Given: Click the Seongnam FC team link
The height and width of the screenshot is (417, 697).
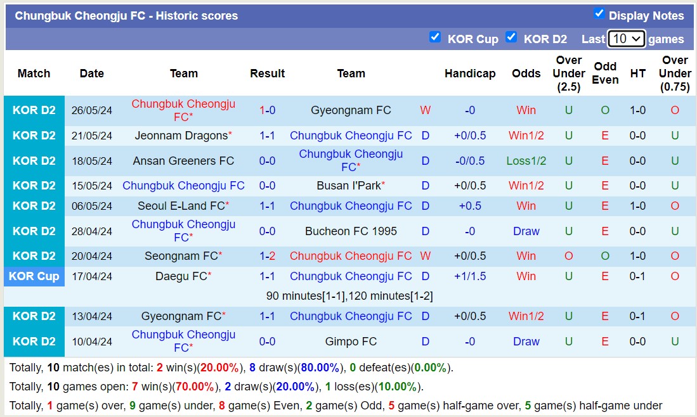Looking at the screenshot, I should point(180,256).
